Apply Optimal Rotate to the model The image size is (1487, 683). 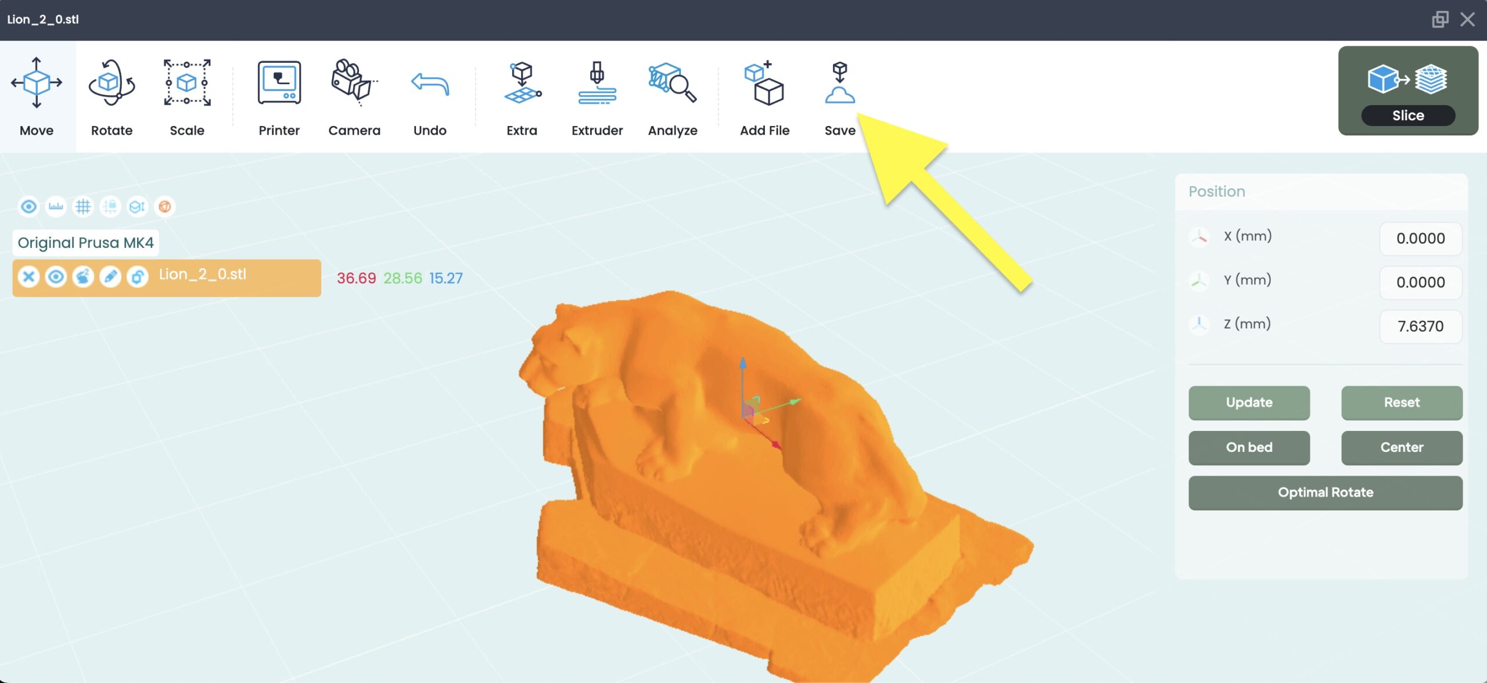pyautogui.click(x=1326, y=493)
